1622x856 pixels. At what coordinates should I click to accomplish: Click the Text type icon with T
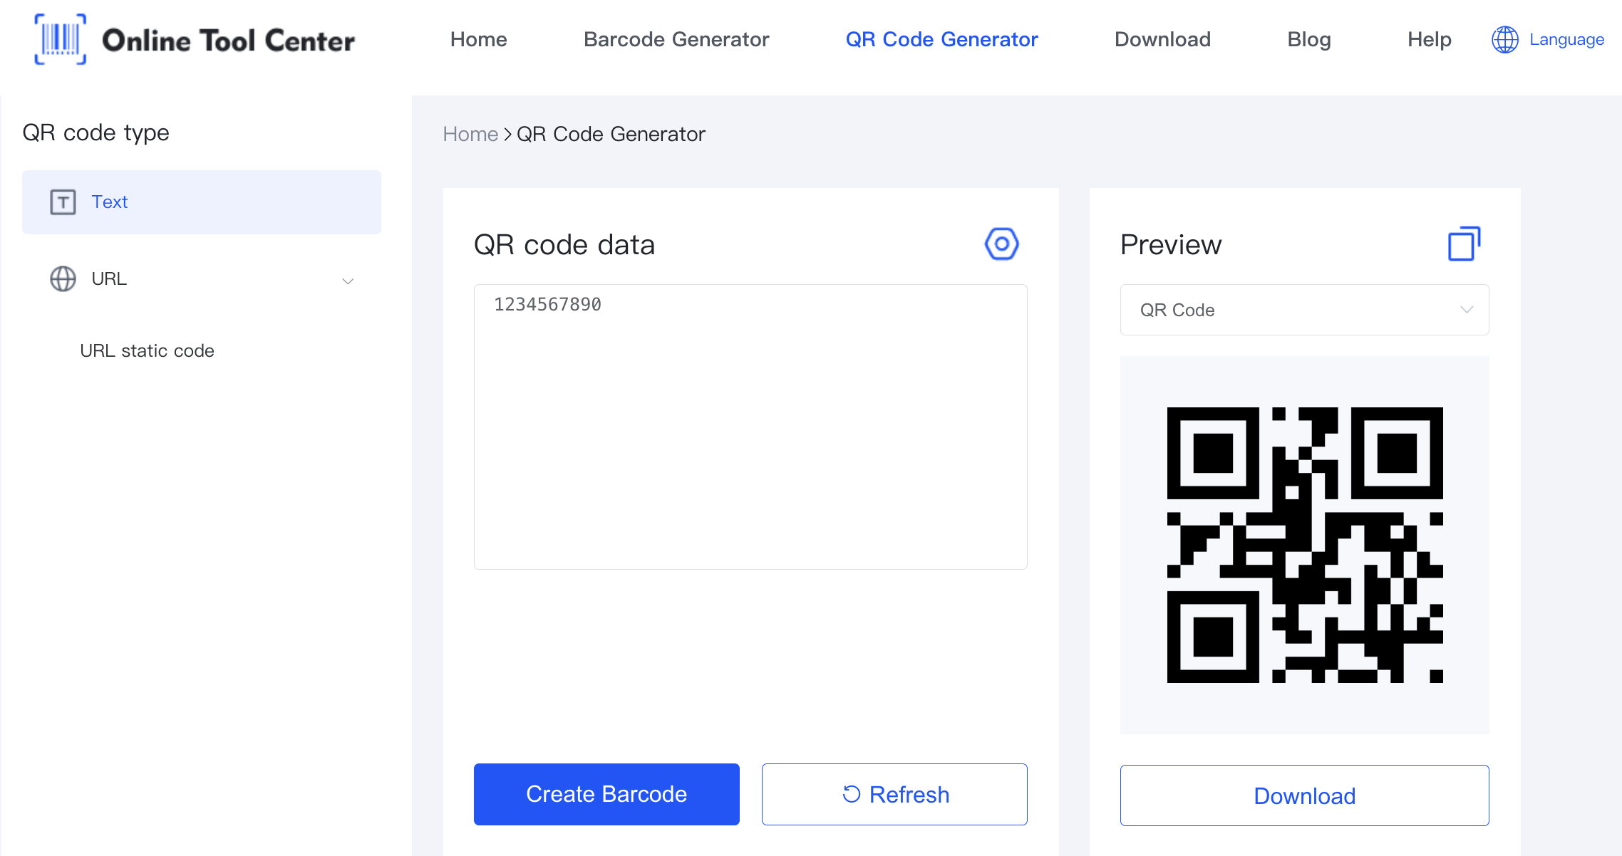coord(62,202)
